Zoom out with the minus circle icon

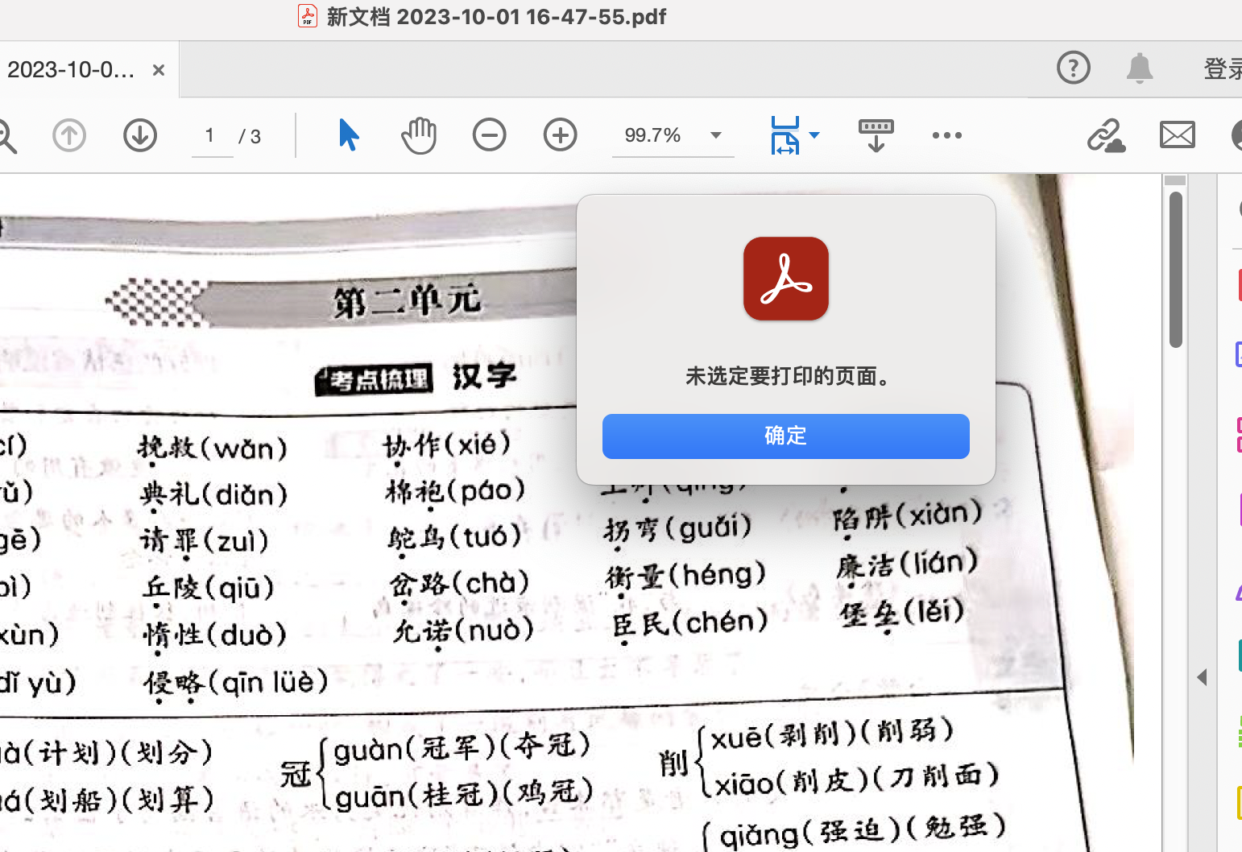[x=489, y=135]
